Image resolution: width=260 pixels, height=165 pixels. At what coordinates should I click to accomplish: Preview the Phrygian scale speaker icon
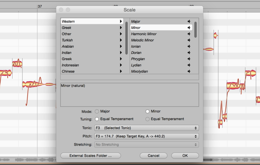click(189, 59)
